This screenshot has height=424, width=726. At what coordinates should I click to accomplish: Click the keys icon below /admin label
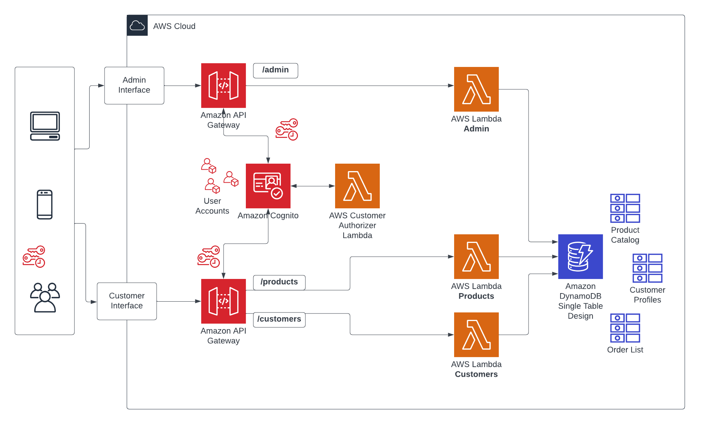click(287, 129)
